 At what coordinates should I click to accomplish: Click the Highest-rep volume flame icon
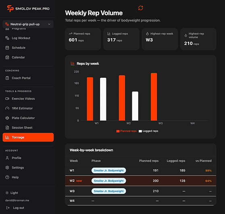[185, 35]
